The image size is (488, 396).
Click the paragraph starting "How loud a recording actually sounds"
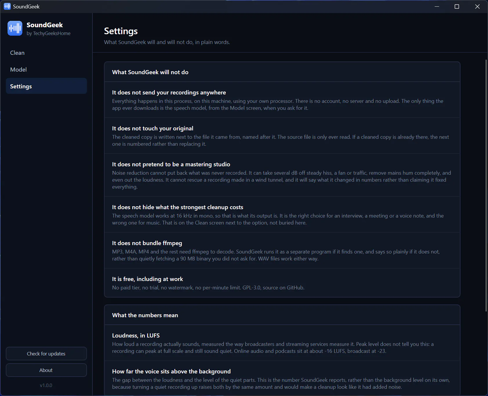tap(273, 348)
